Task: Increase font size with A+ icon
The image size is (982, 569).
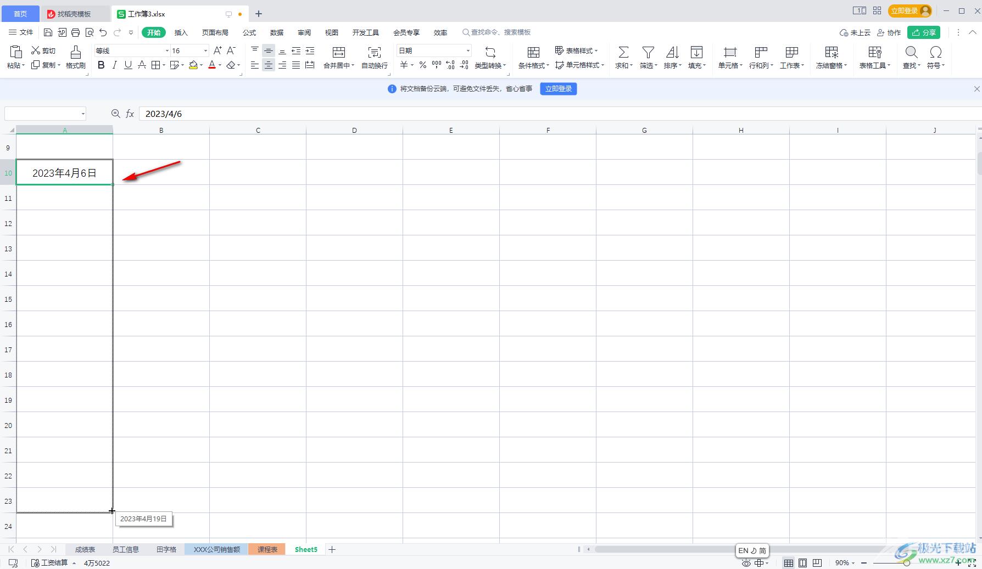Action: click(217, 50)
